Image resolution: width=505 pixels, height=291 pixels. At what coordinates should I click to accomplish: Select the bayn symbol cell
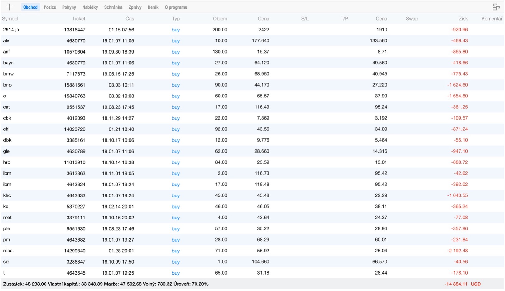tap(8, 63)
